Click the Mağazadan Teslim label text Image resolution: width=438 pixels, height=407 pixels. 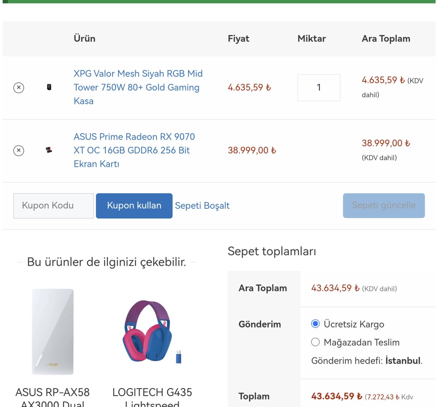(x=361, y=342)
